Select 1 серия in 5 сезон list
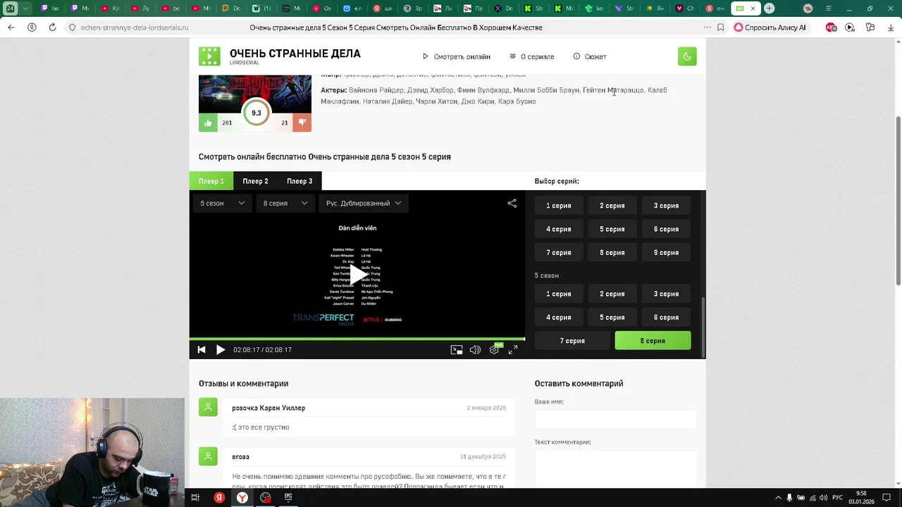 tap(558, 294)
